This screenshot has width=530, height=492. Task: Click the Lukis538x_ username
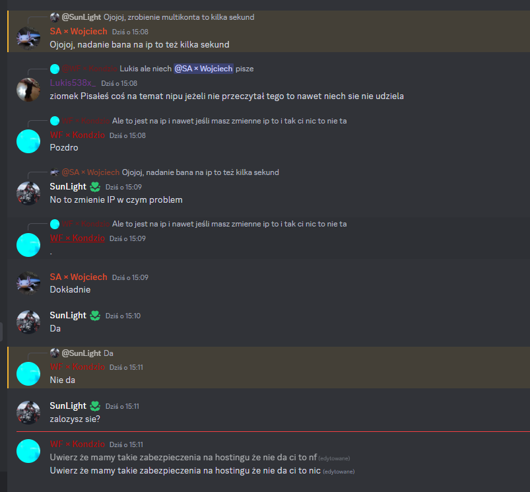(73, 83)
